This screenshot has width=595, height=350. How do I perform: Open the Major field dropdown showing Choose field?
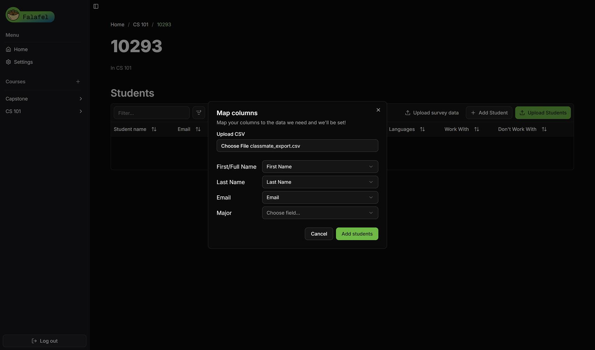point(320,212)
